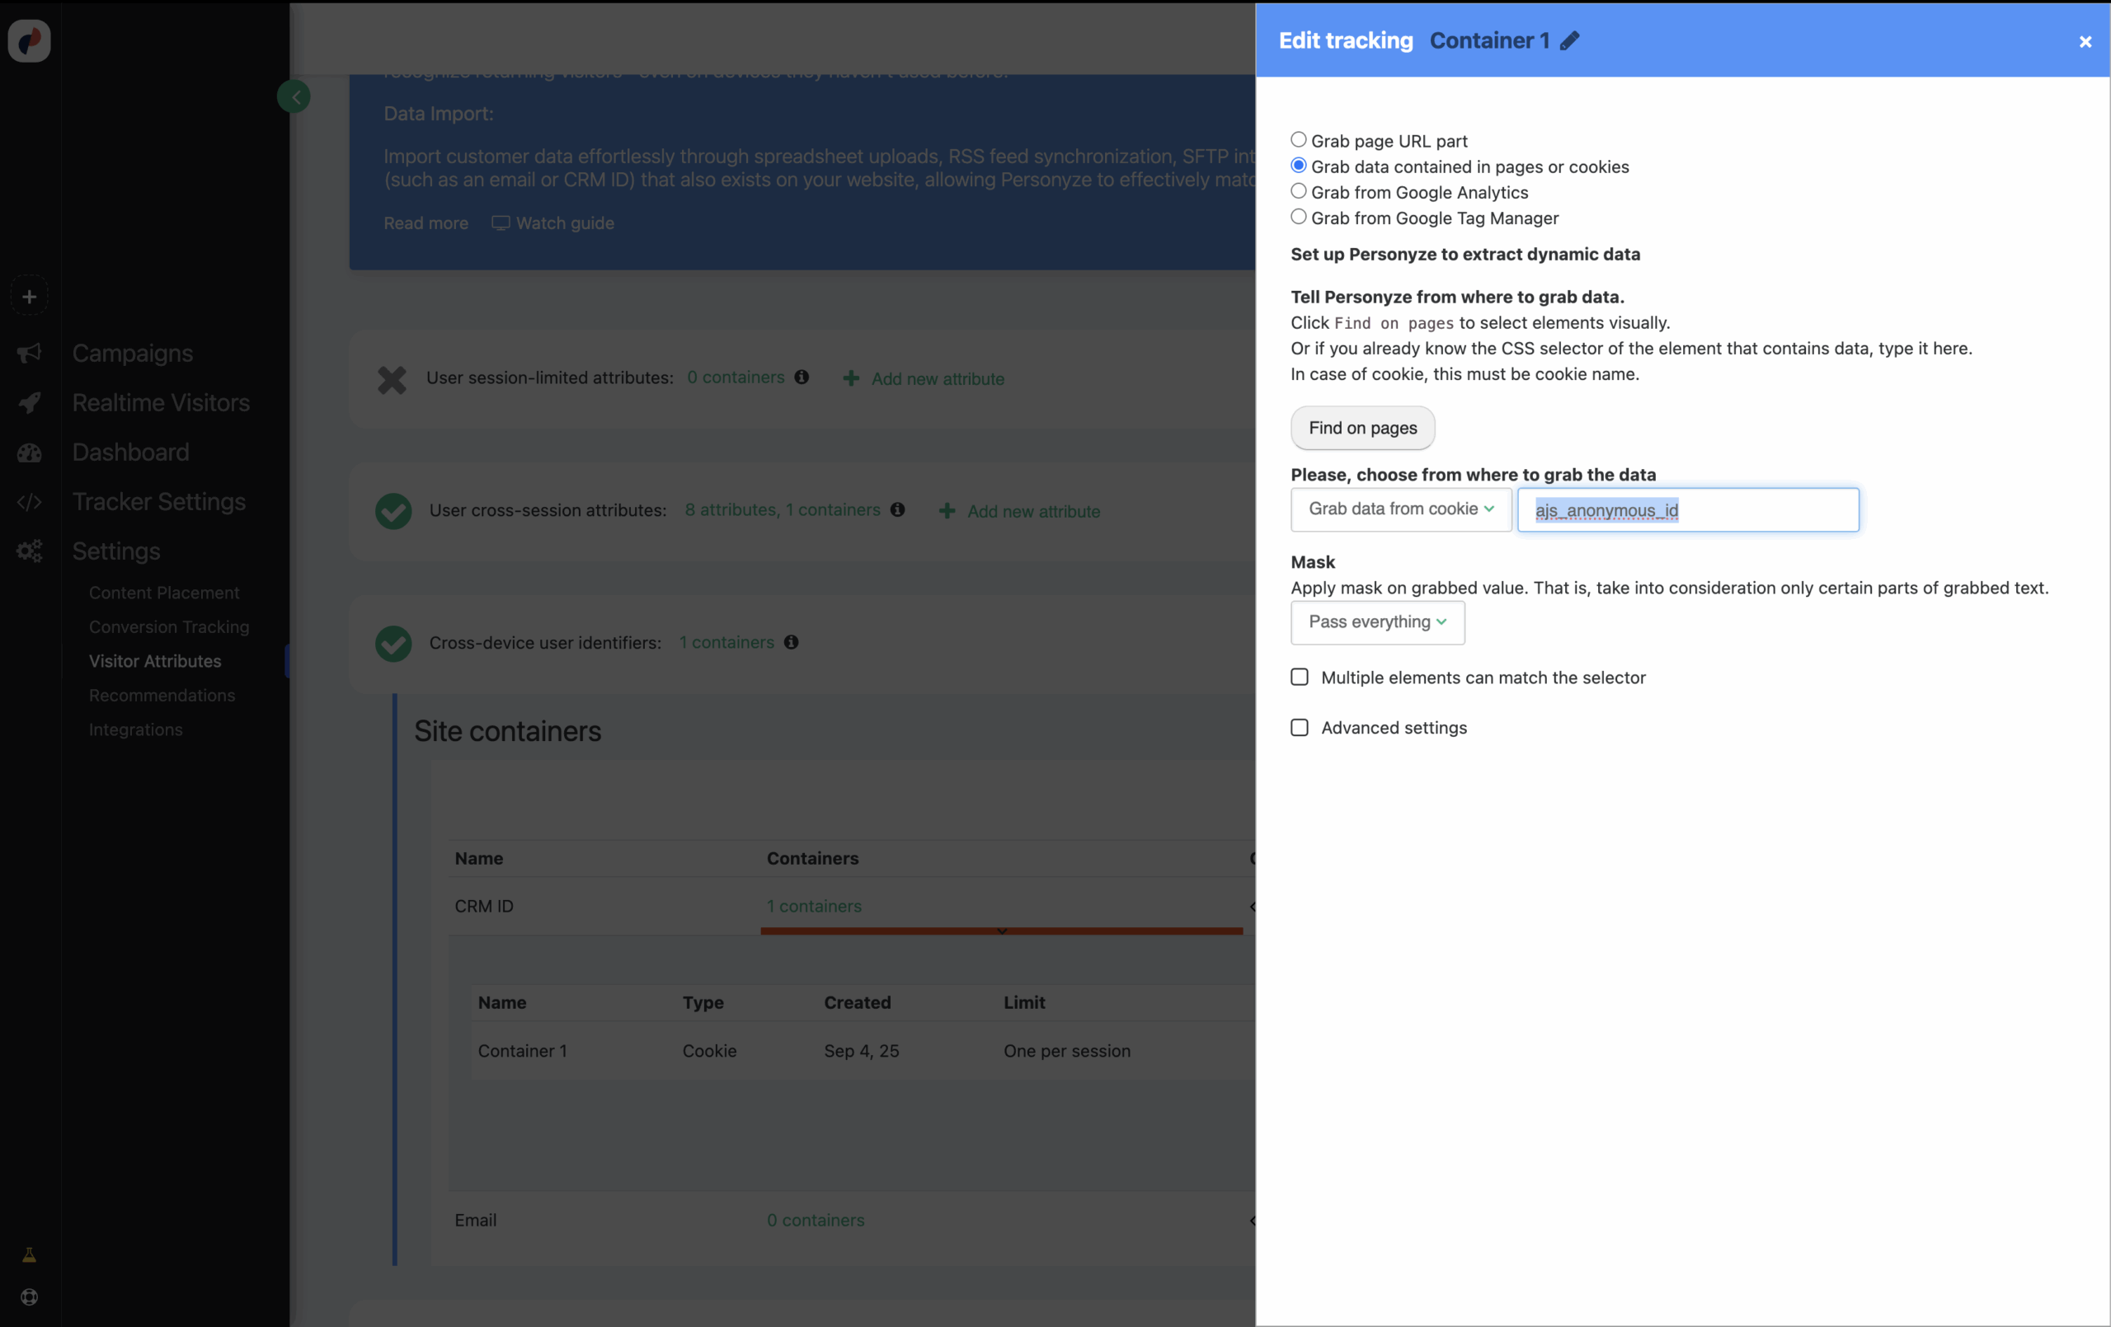This screenshot has height=1327, width=2111.
Task: Go to Visitor Attributes submenu
Action: (x=155, y=661)
